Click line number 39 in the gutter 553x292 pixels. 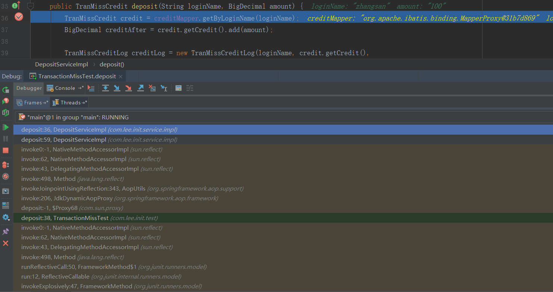tap(5, 53)
